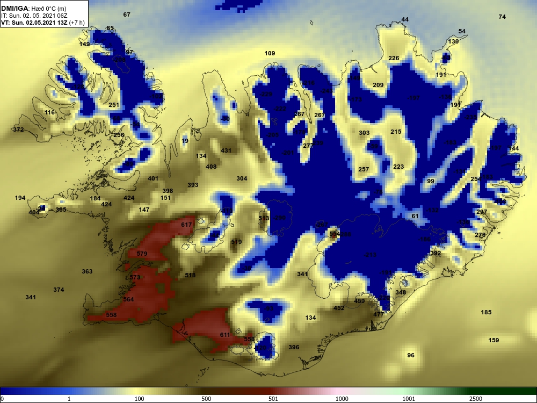Click the map value 304
The image size is (537, 403).
click(242, 178)
